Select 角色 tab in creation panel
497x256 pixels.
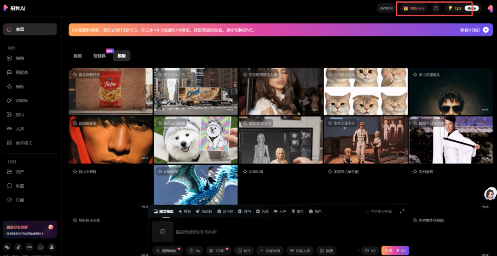(x=315, y=211)
